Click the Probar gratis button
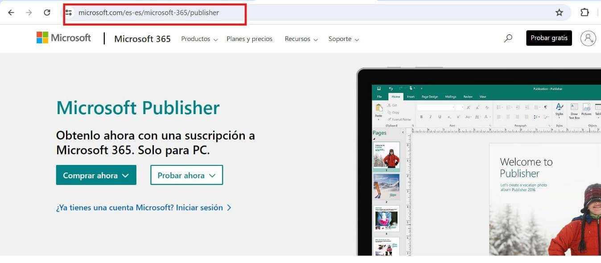 tap(549, 38)
